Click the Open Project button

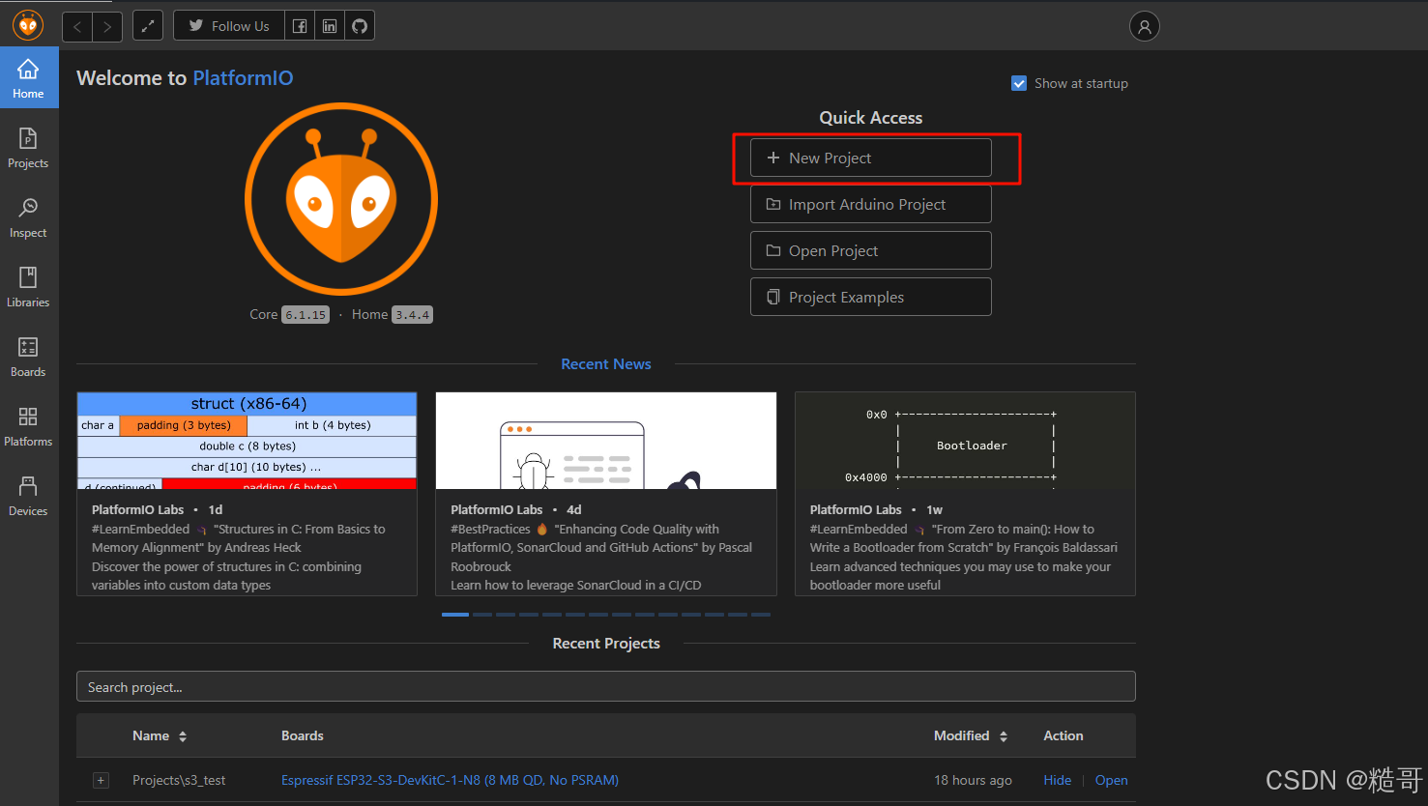tap(871, 250)
